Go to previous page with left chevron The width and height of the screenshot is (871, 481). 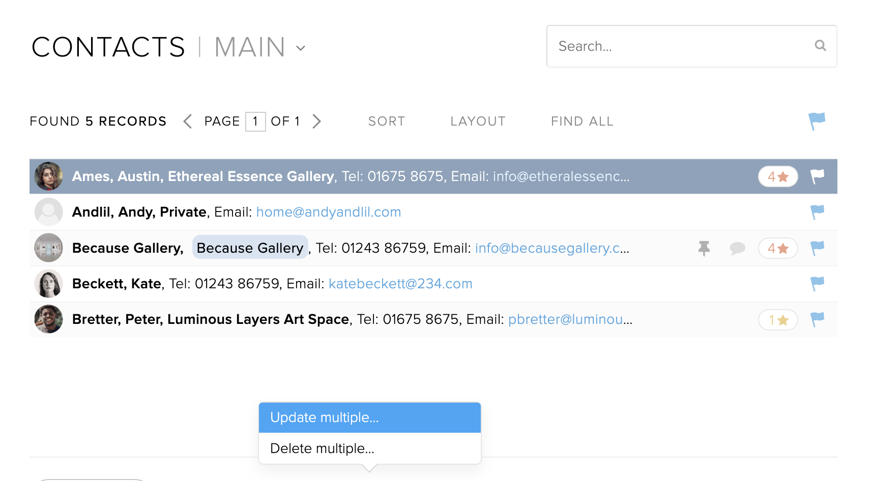[x=188, y=121]
